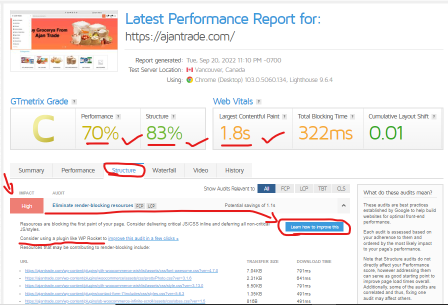Viewport: 448px width, 305px height.
Task: Open the font-awesome.css resource link
Action: [121, 270]
